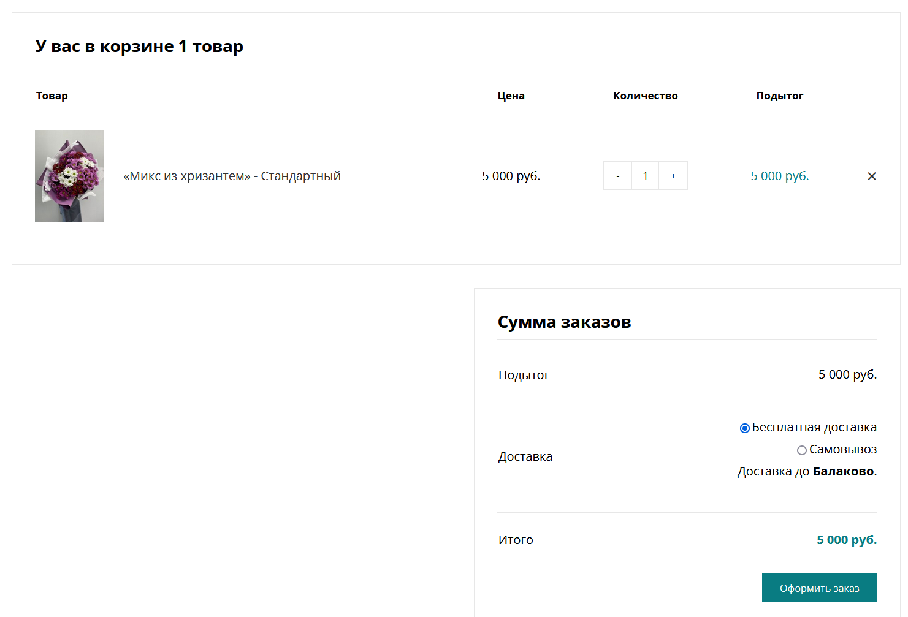
Task: Click the Товар column header
Action: point(52,96)
